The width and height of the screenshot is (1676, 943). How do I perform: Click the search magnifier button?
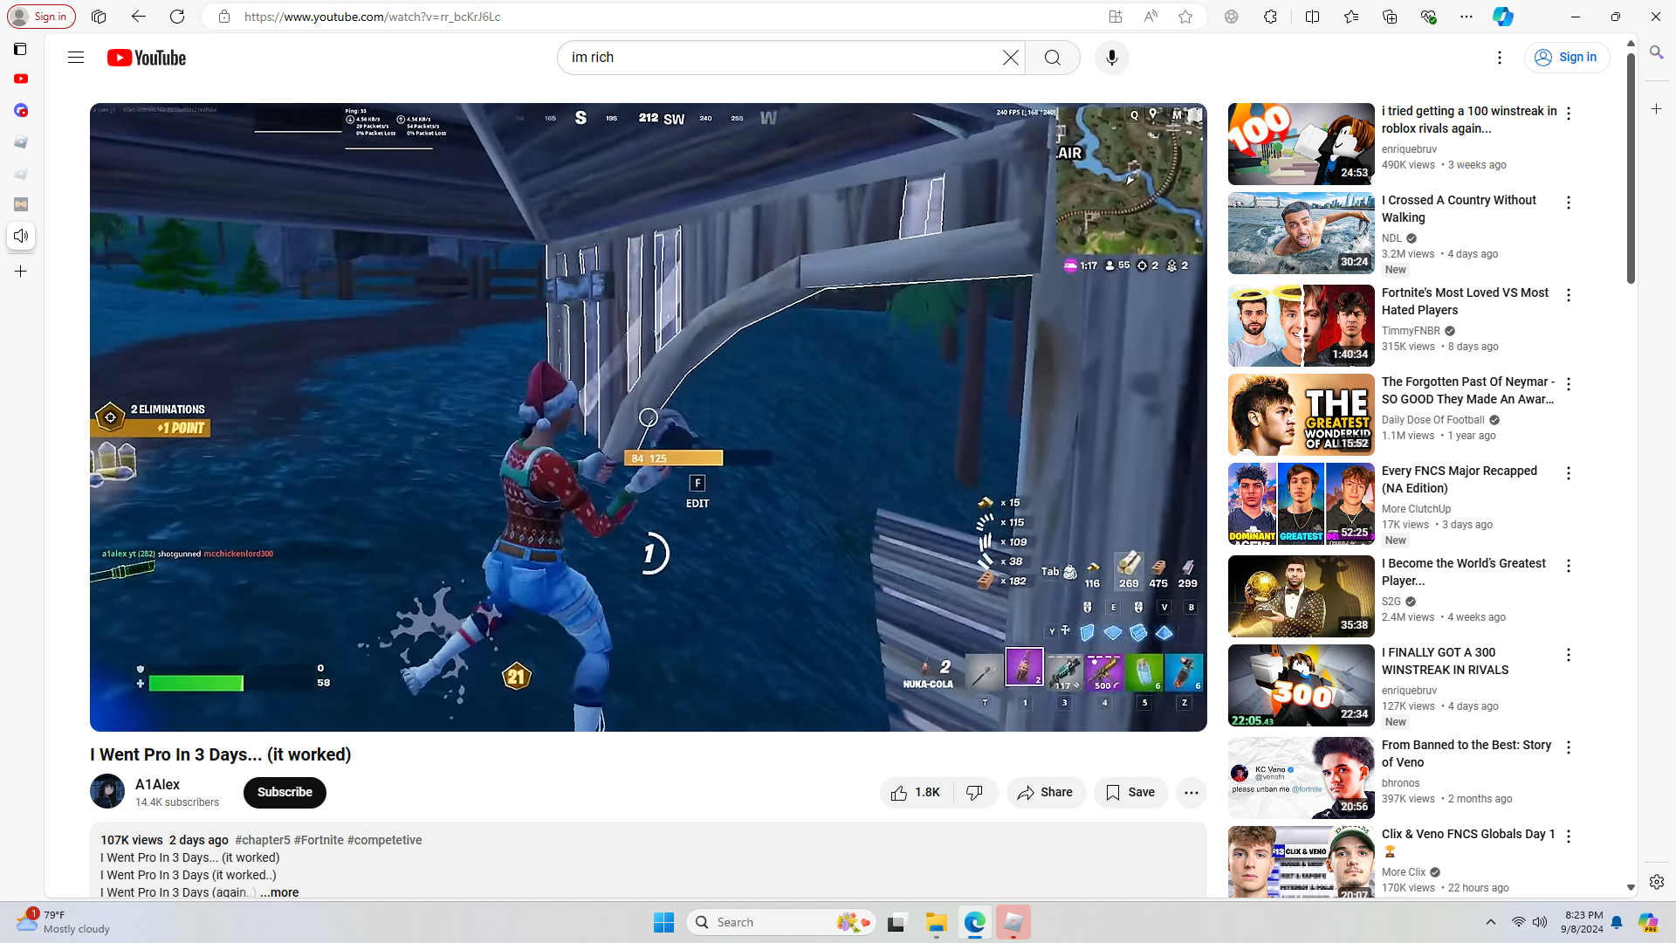pos(1052,58)
